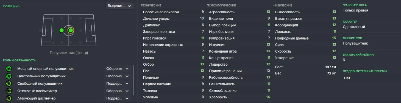The width and height of the screenshot is (401, 103).
Task: Expand duty dropdown for Мощный опорный полузащитник
Action: (x=118, y=69)
